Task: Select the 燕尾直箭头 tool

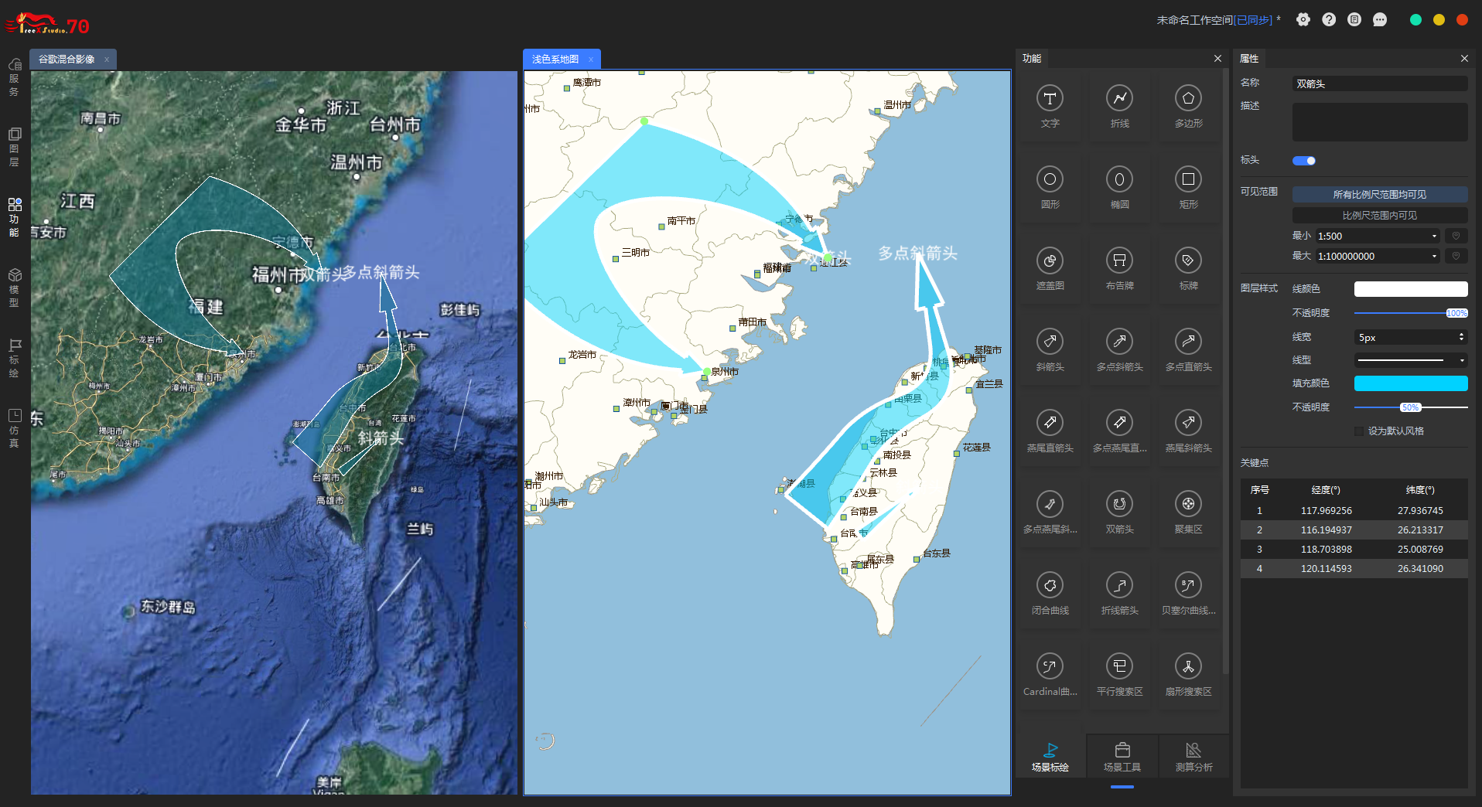Action: 1050,431
